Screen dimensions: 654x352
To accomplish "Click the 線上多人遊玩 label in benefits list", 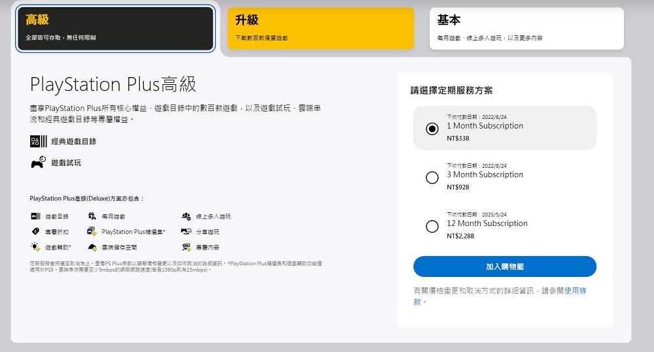I will 214,217.
